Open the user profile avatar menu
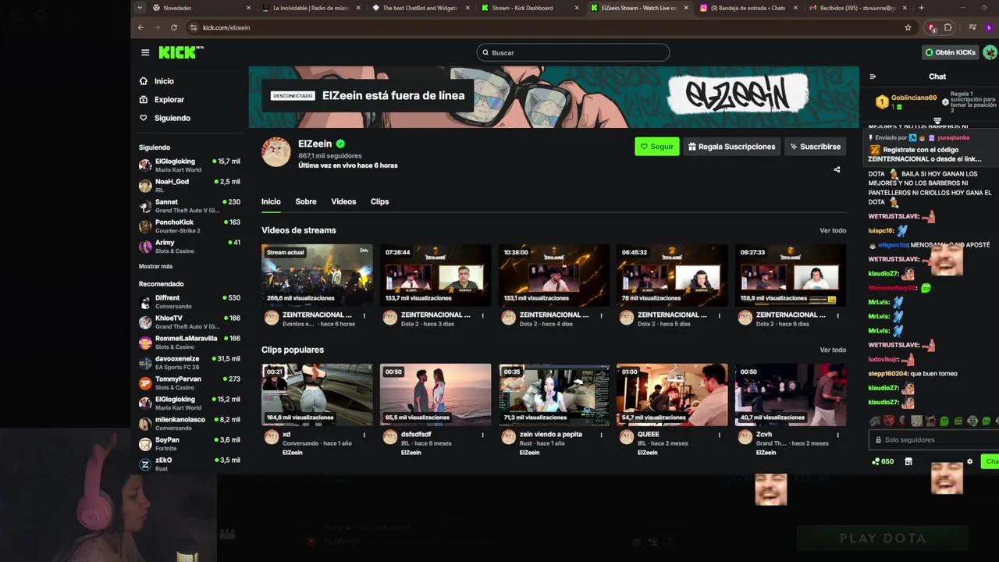999x562 pixels. pos(990,52)
